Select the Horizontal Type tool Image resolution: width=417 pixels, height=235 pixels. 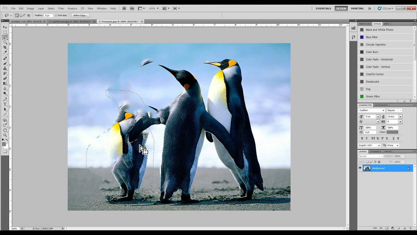point(5,104)
